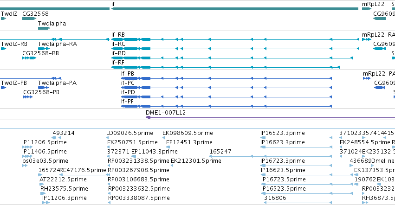Select protein if-PC

pyautogui.click(x=227, y=88)
